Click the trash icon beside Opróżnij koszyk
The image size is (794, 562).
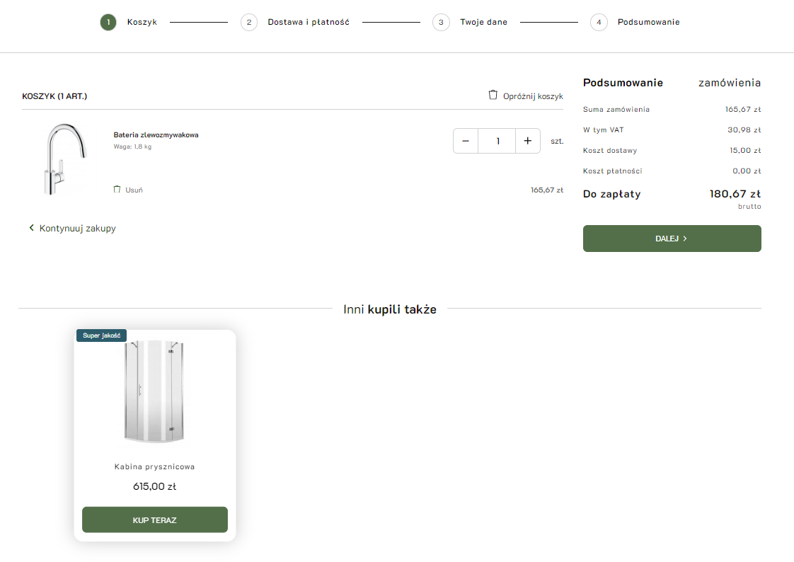493,95
